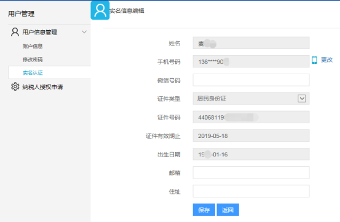340x222 pixels.
Task: Focus the 邮箱 input field
Action: pyautogui.click(x=251, y=173)
